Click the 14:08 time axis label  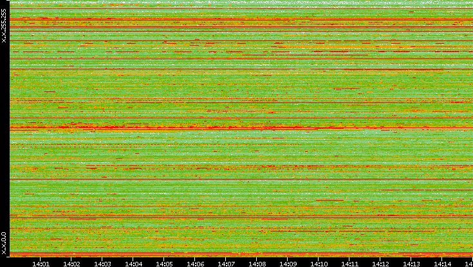pos(257,264)
